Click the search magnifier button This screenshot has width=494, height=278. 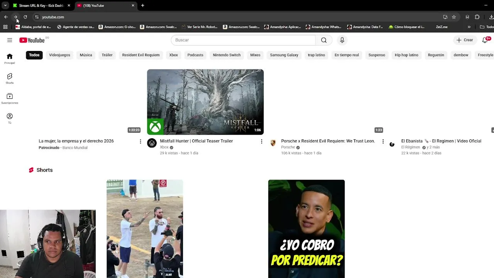pyautogui.click(x=324, y=40)
